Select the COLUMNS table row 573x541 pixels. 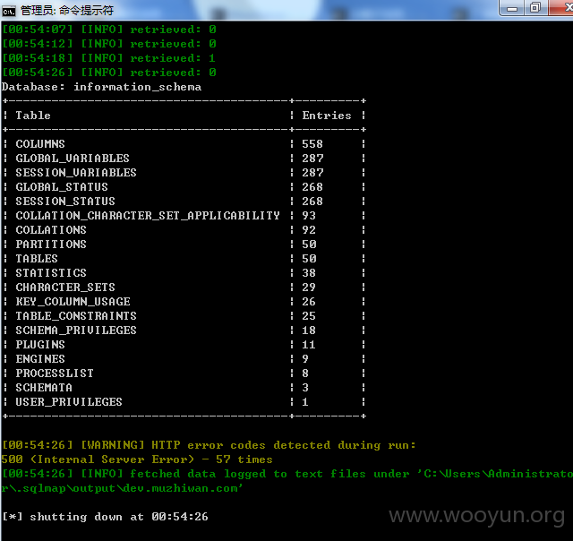184,144
